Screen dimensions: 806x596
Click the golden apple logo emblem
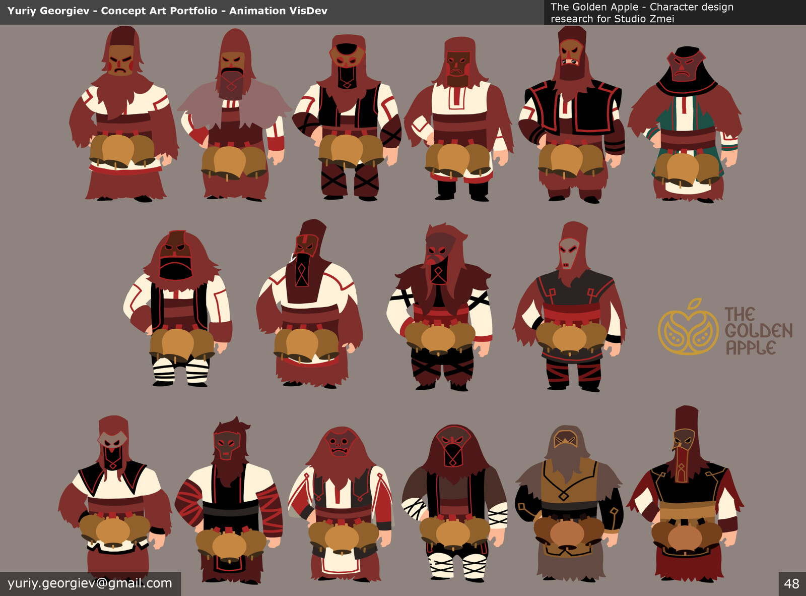pos(688,327)
